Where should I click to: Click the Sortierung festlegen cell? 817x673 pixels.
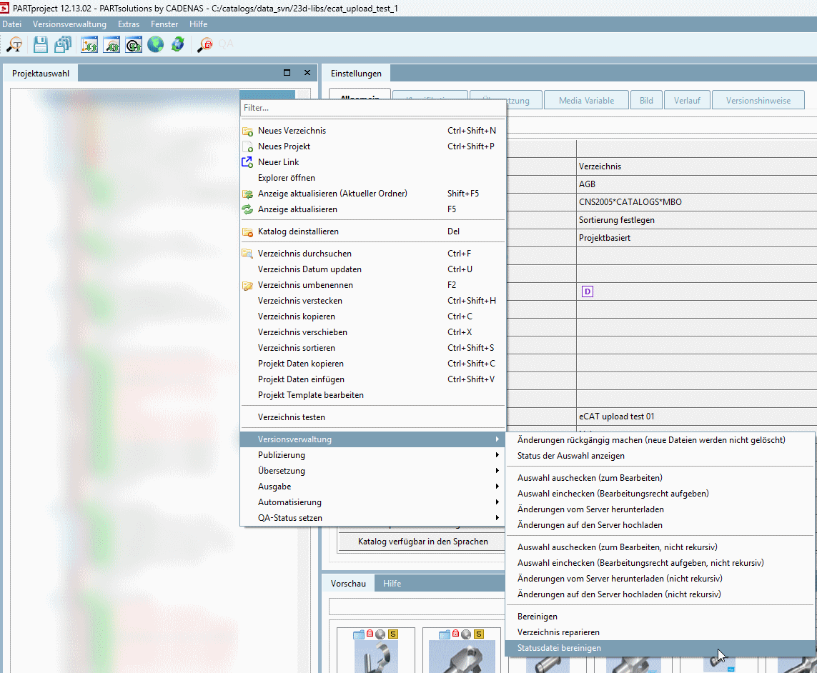697,220
